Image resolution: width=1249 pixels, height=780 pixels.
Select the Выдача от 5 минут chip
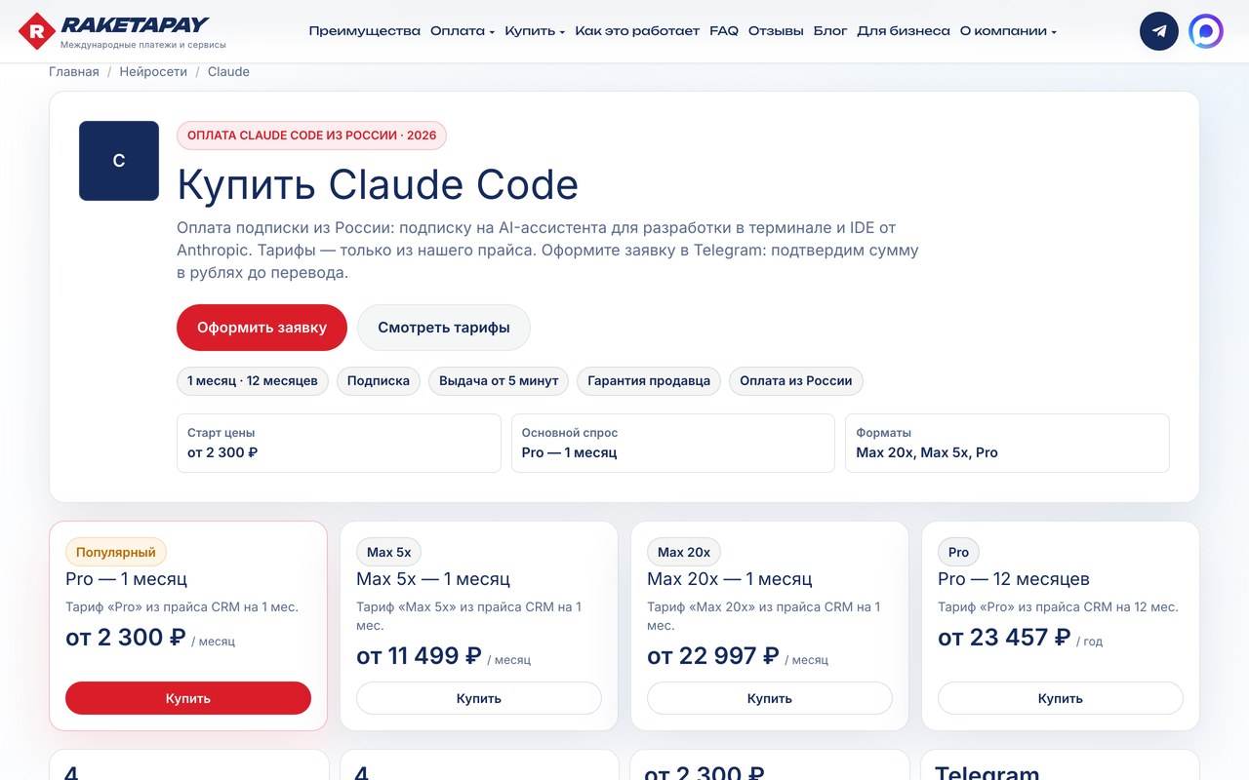499,381
